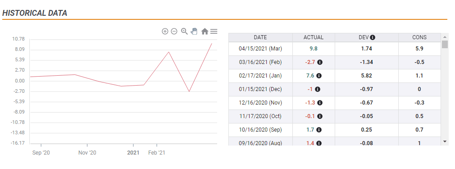Select the 10/16/2020 (Sep) date cell

coord(260,130)
